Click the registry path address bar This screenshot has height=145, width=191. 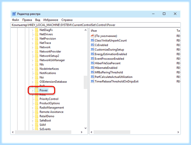point(95,25)
